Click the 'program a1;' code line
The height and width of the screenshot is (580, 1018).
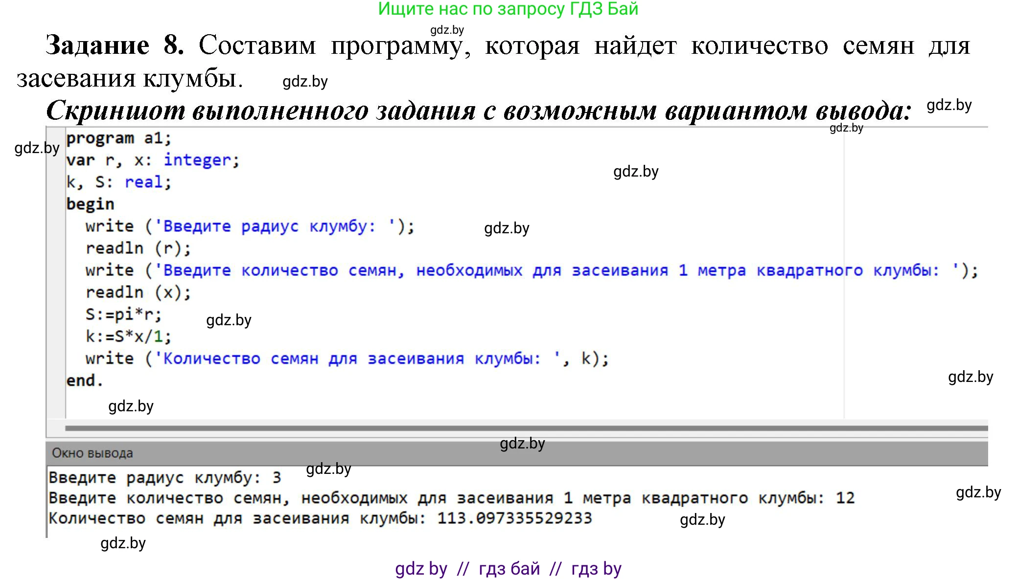pyautogui.click(x=119, y=139)
